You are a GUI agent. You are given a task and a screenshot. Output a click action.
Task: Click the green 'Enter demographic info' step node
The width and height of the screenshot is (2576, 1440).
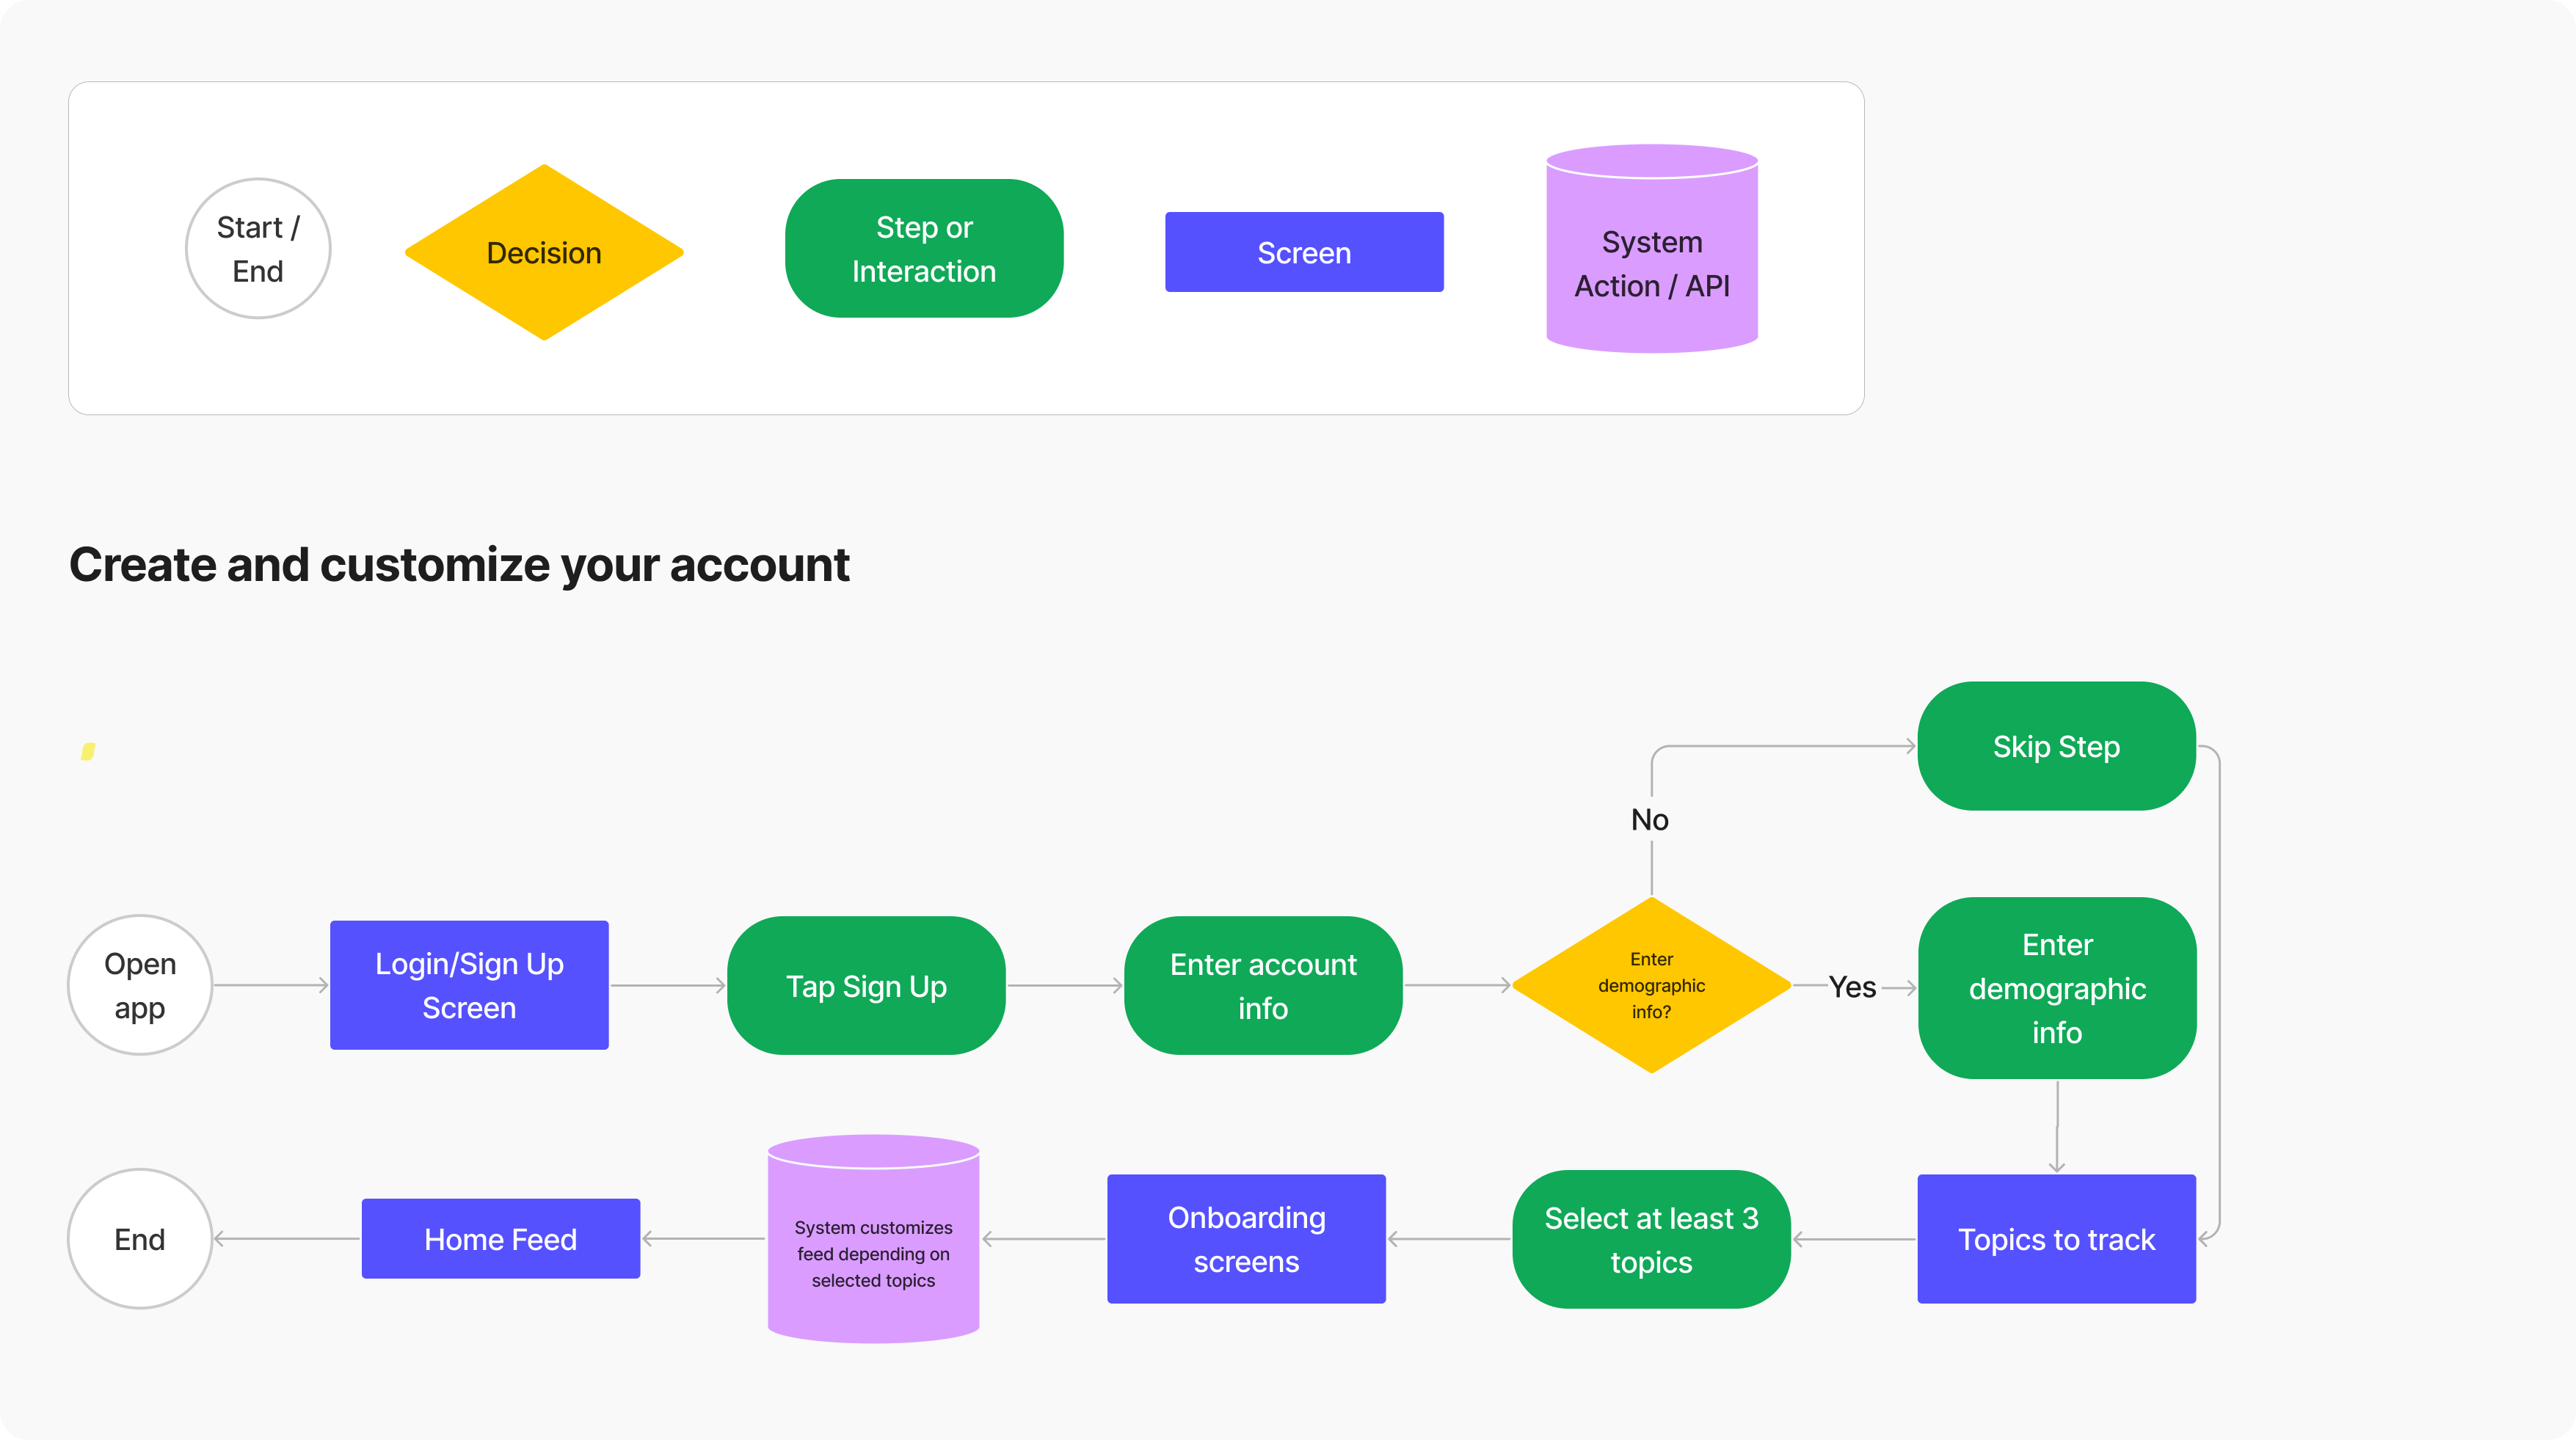pos(2057,988)
